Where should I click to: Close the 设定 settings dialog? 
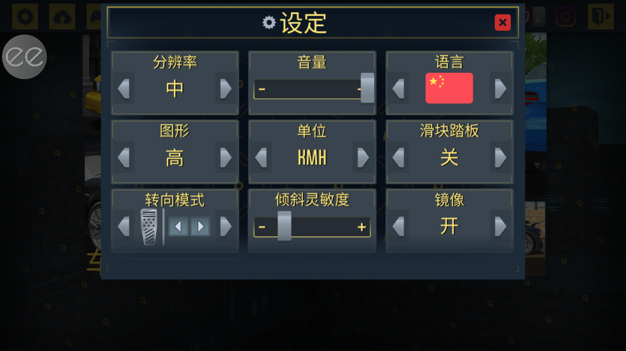coord(503,23)
